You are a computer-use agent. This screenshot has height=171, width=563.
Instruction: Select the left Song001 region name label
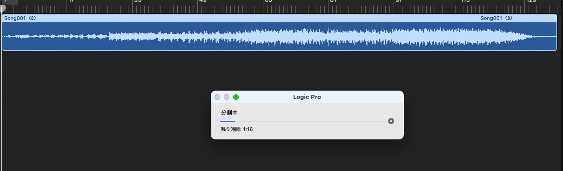(x=15, y=18)
